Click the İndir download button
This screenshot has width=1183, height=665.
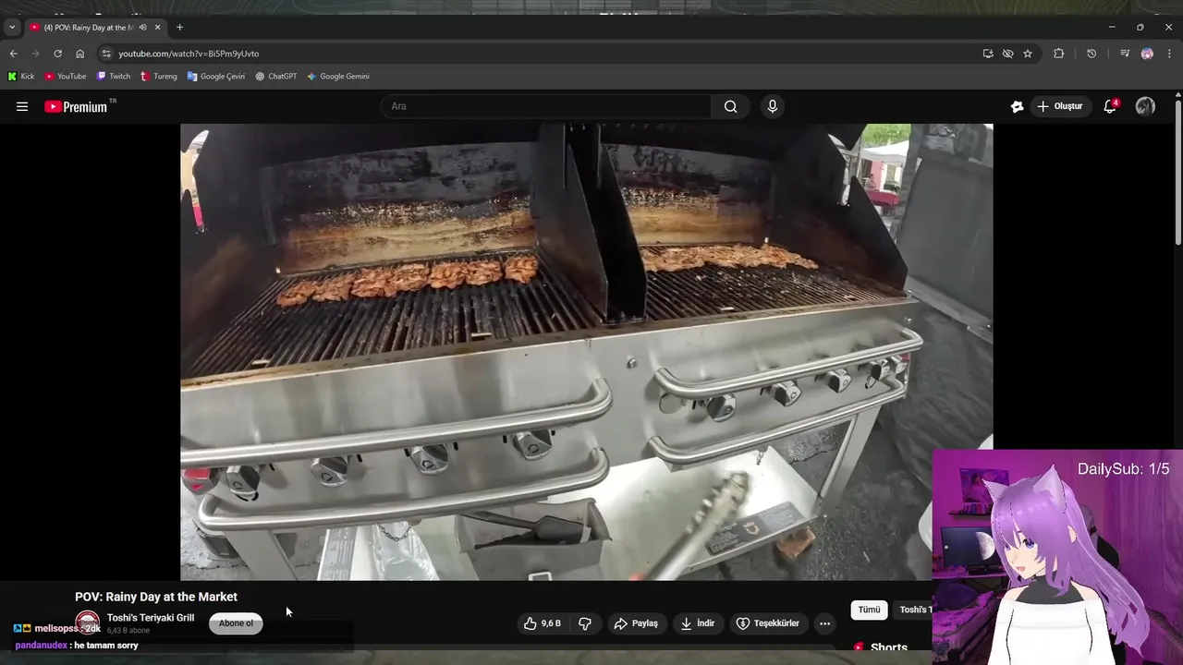(698, 623)
